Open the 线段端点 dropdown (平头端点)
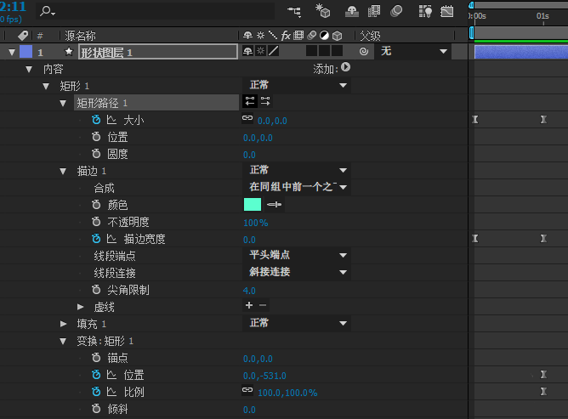The height and width of the screenshot is (419, 568). [297, 255]
